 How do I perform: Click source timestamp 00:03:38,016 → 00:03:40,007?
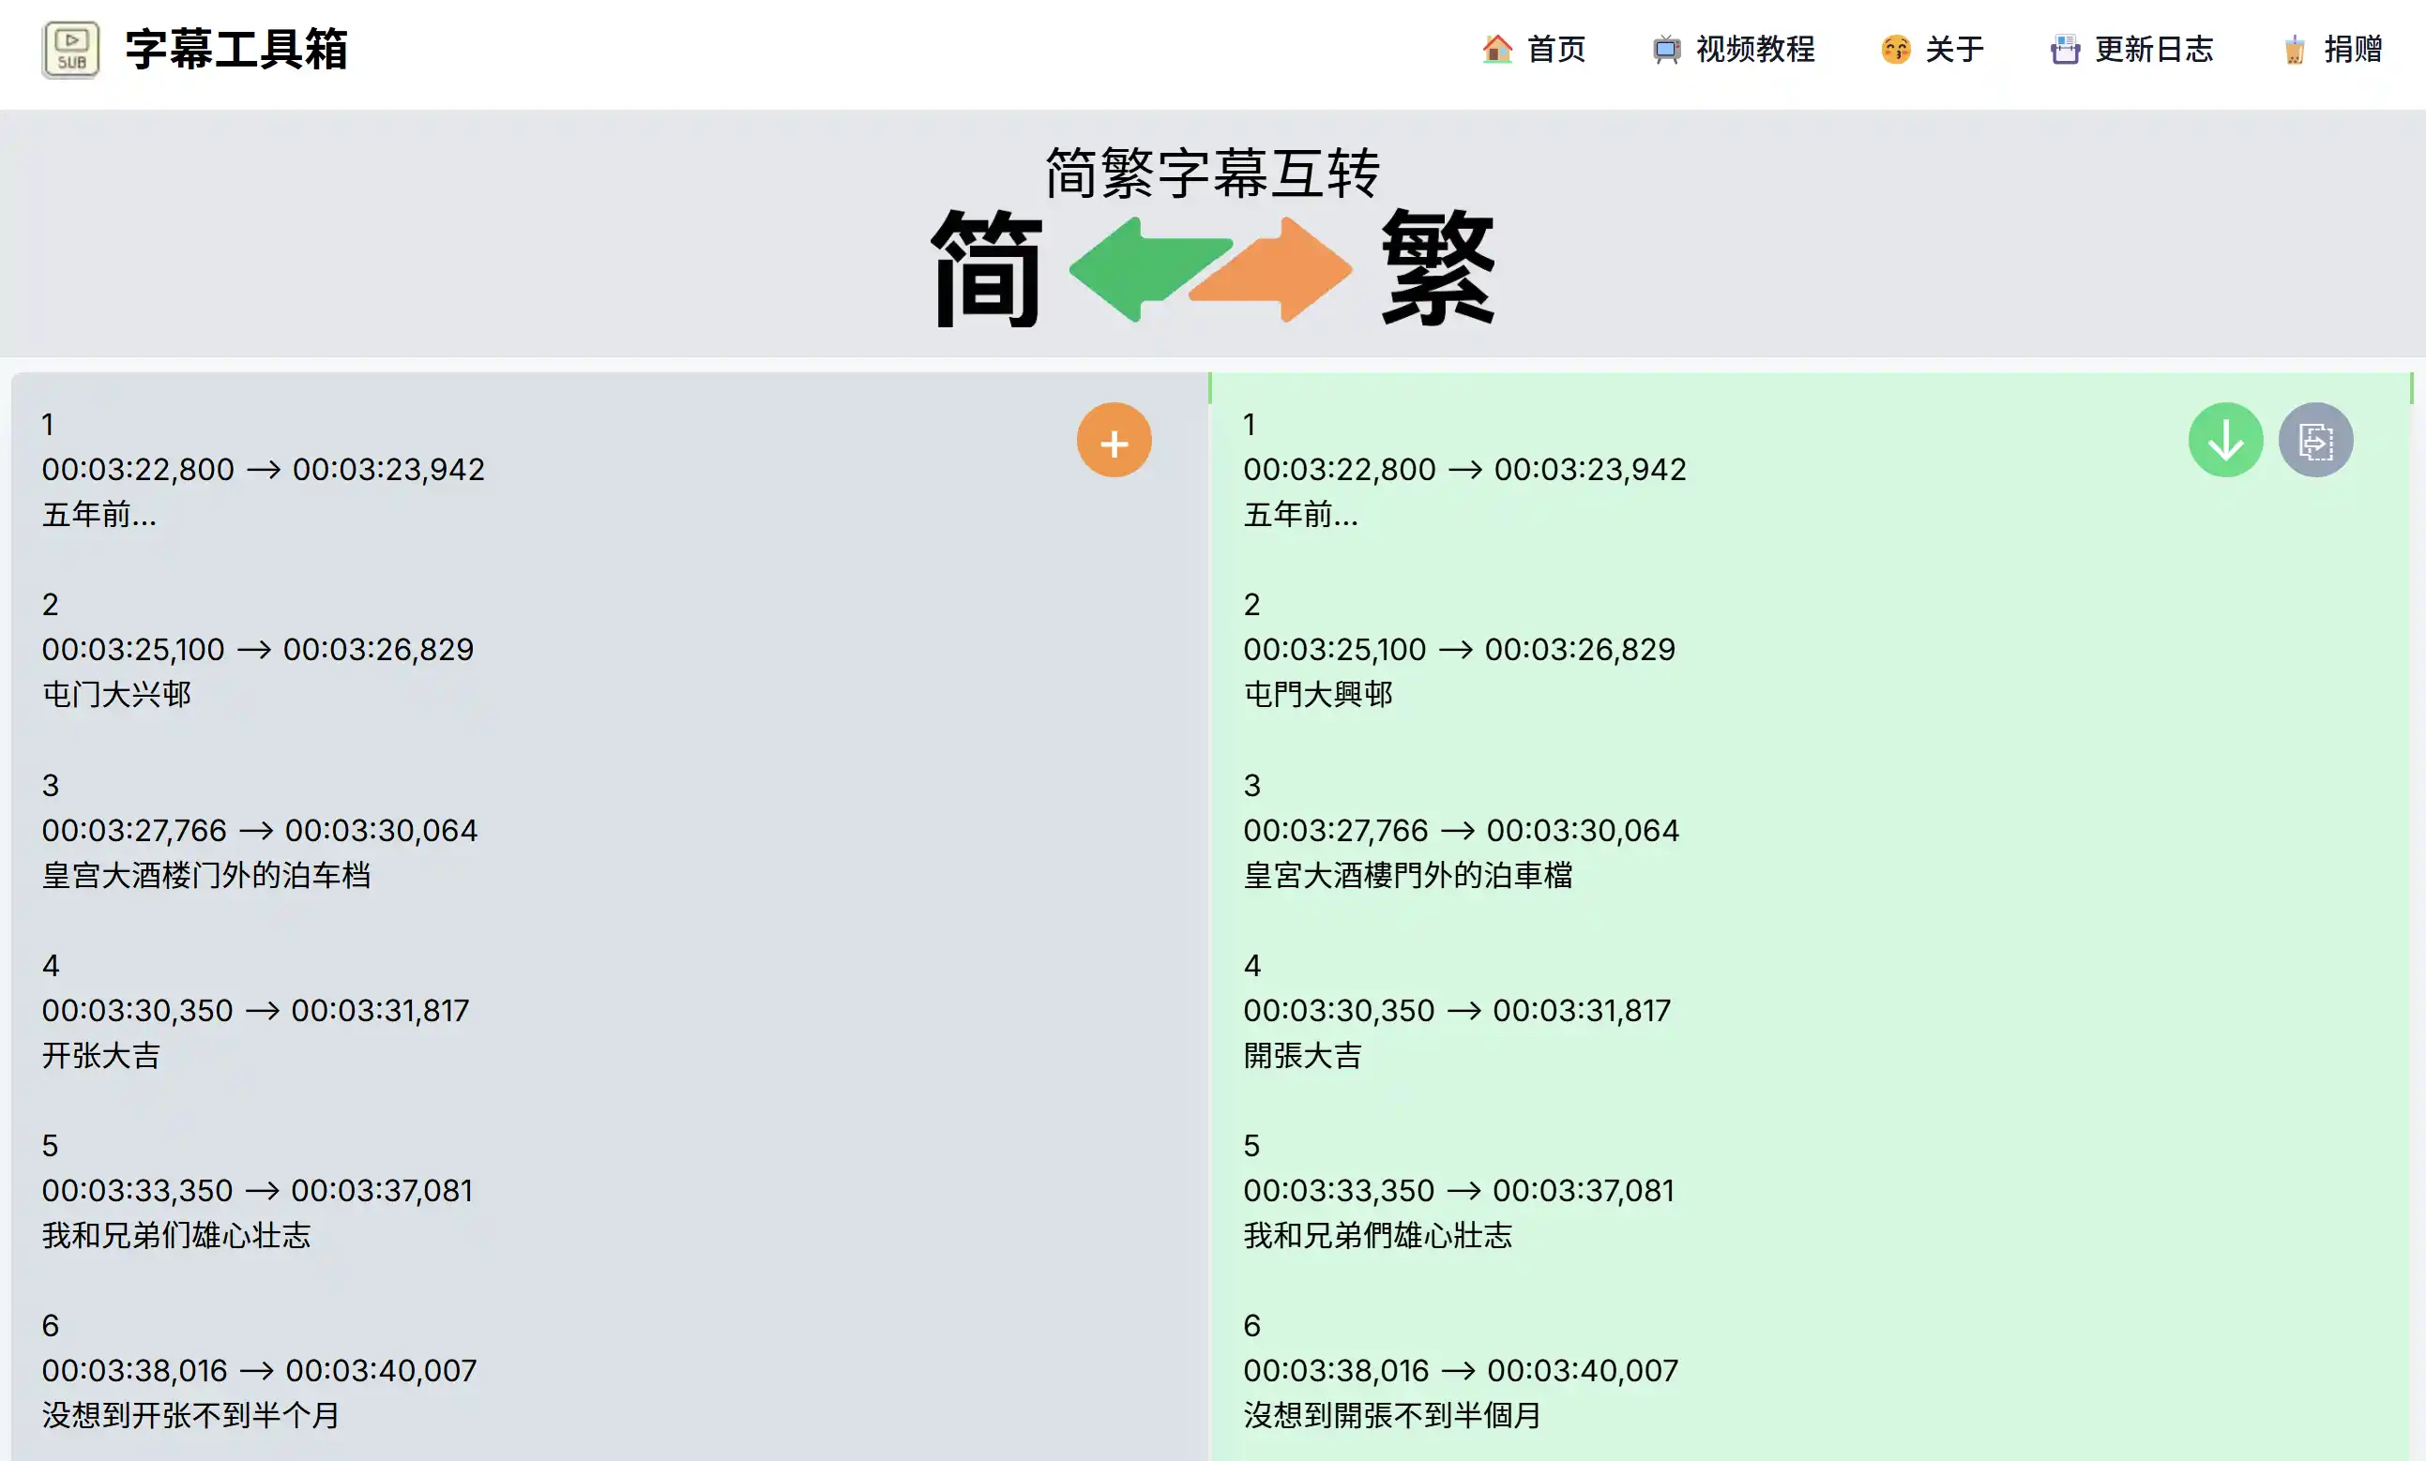pos(259,1371)
